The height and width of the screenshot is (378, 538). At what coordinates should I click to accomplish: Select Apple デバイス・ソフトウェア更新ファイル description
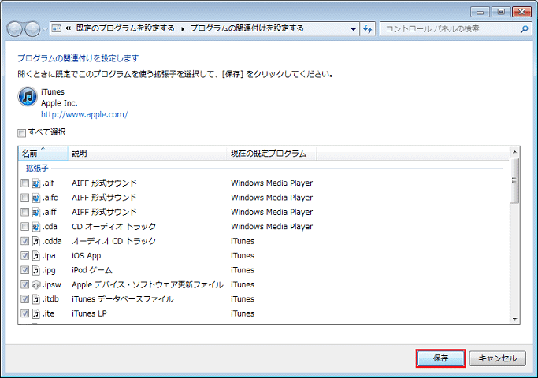click(147, 285)
